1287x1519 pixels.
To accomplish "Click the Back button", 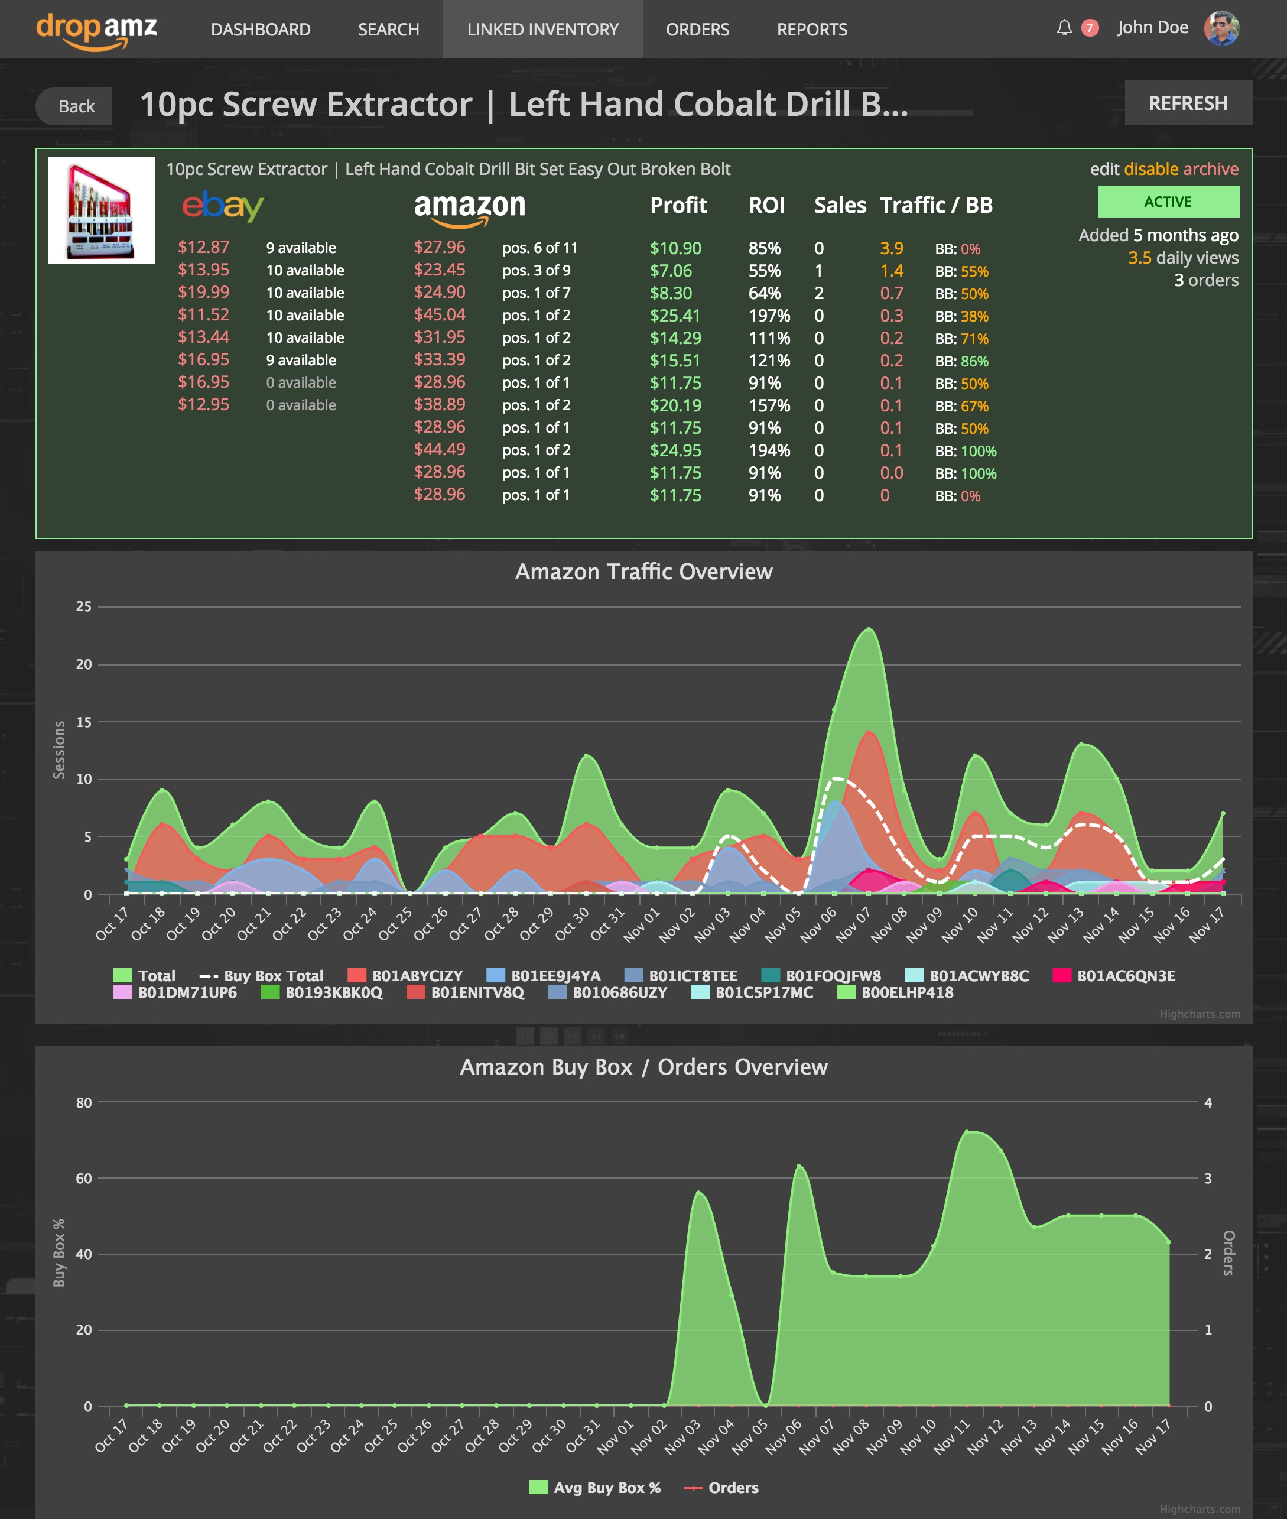I will pyautogui.click(x=74, y=105).
